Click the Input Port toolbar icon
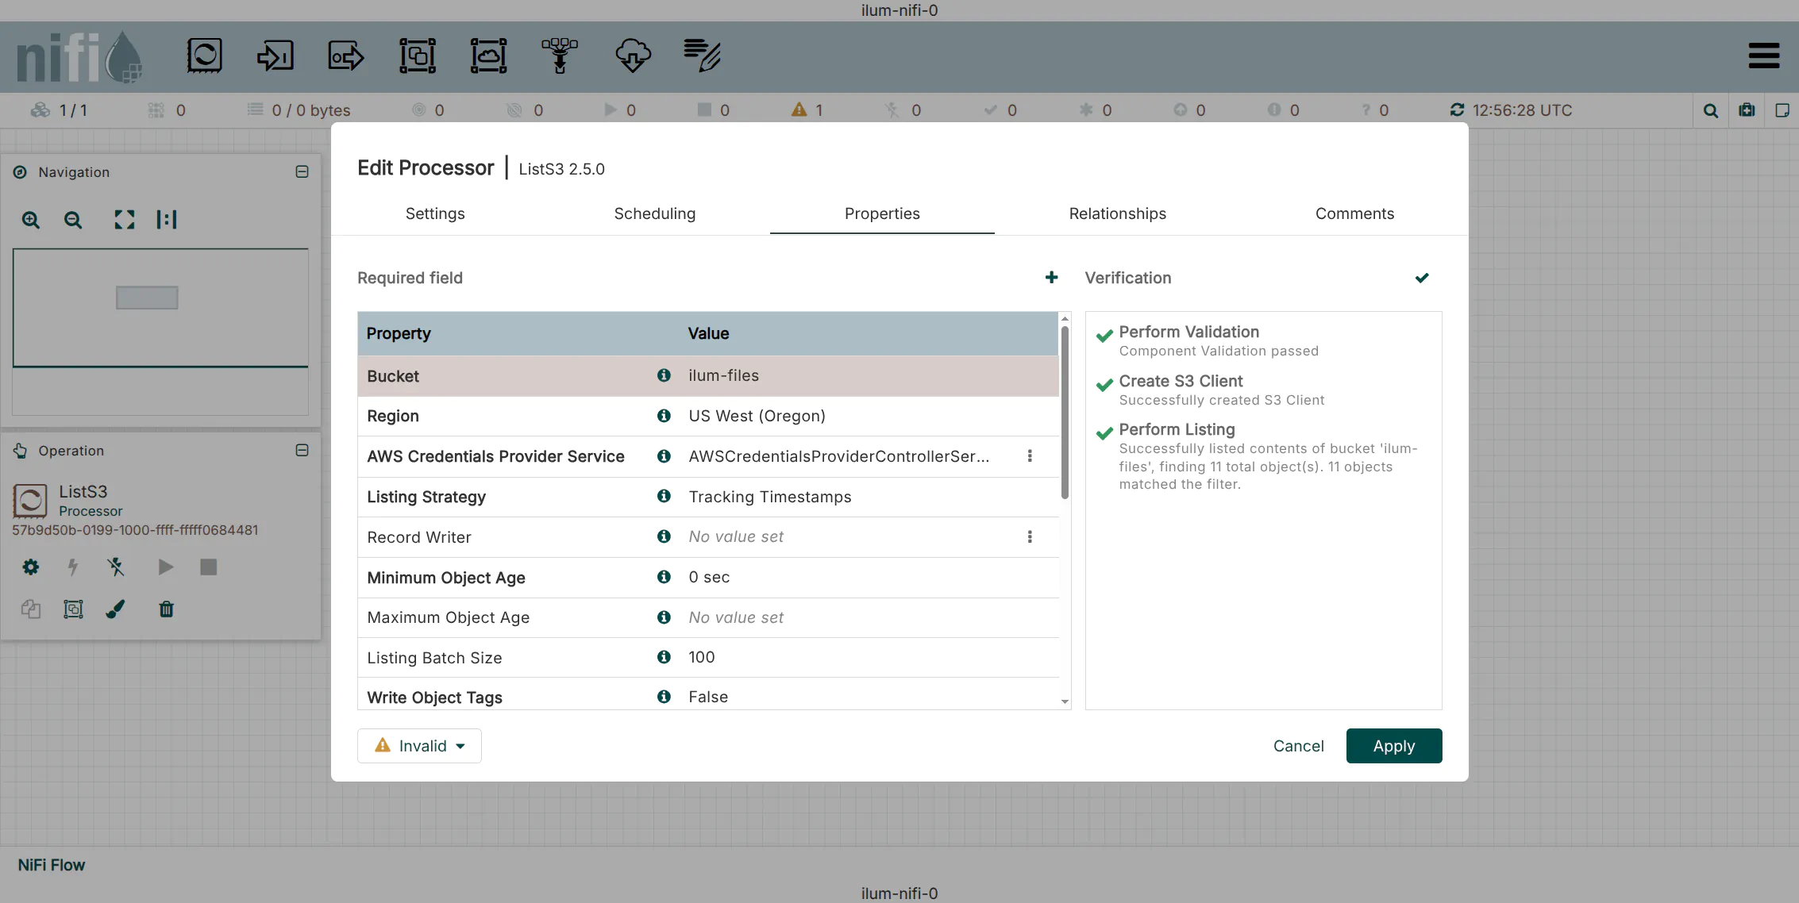The image size is (1799, 903). tap(275, 56)
